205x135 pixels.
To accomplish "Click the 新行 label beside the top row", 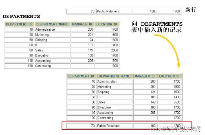I will coord(191,10).
